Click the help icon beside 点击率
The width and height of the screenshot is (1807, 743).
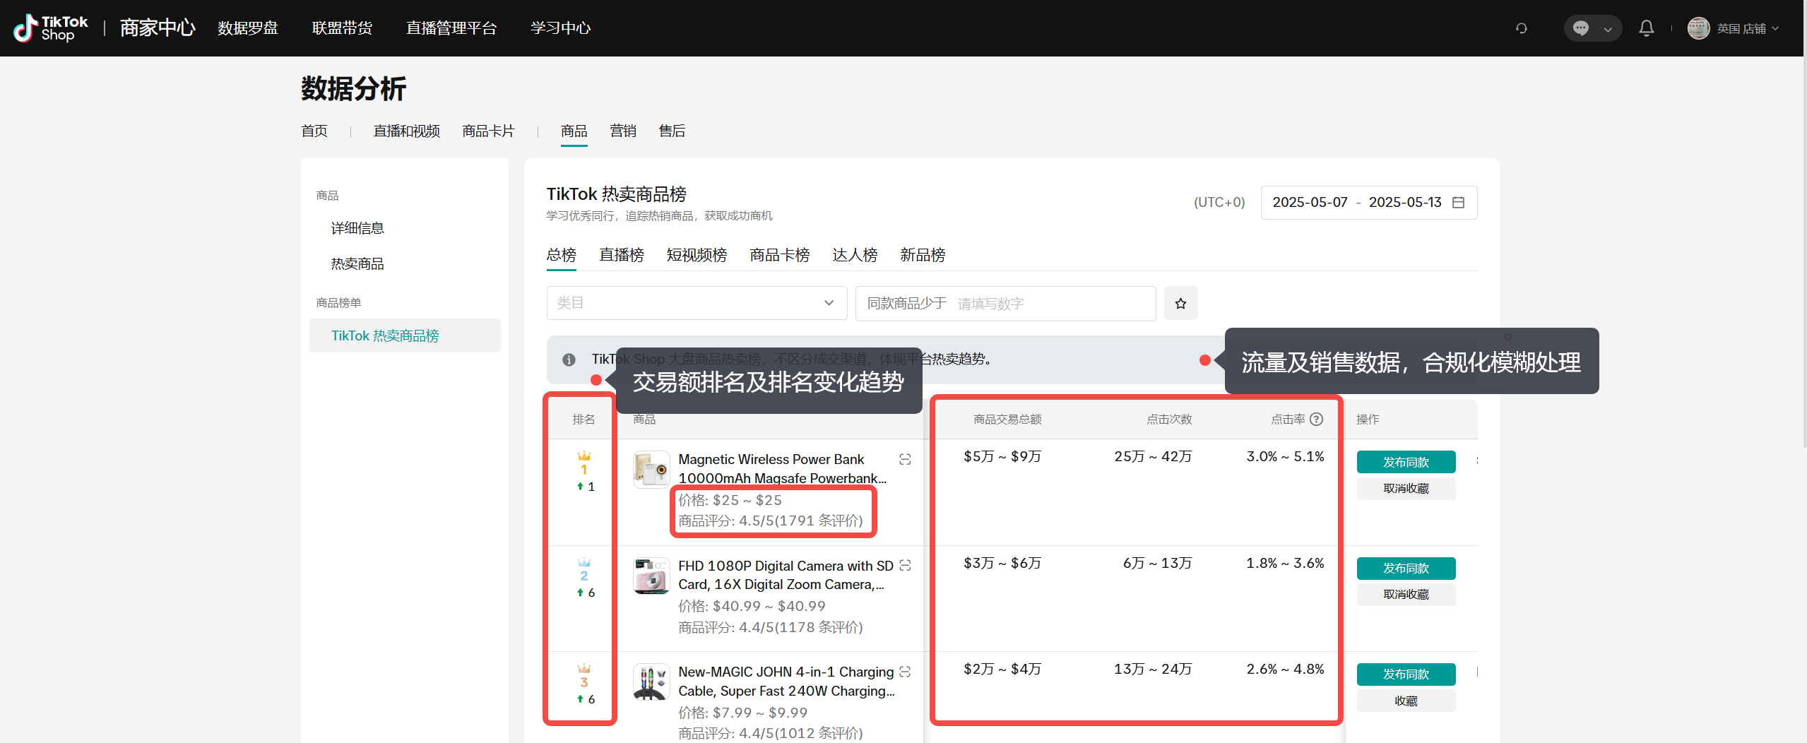coord(1316,420)
